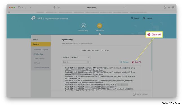Select Status in the sidebar
This screenshot has height=106, width=183.
35,40
